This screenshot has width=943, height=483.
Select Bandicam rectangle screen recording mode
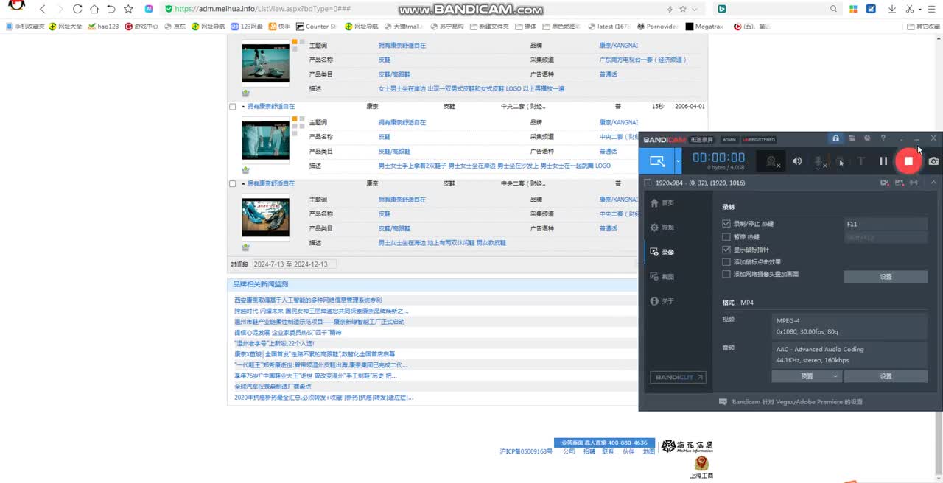(657, 161)
